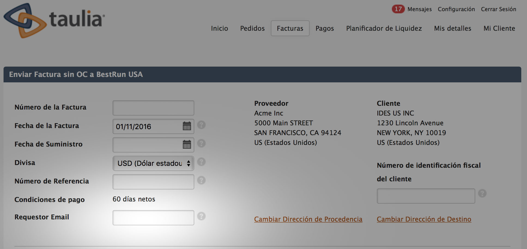Open the Mi Cliente tab
Viewport: 527px width, 249px height.
pyautogui.click(x=499, y=28)
